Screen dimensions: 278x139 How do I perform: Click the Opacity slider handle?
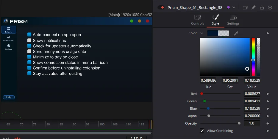click(239, 123)
